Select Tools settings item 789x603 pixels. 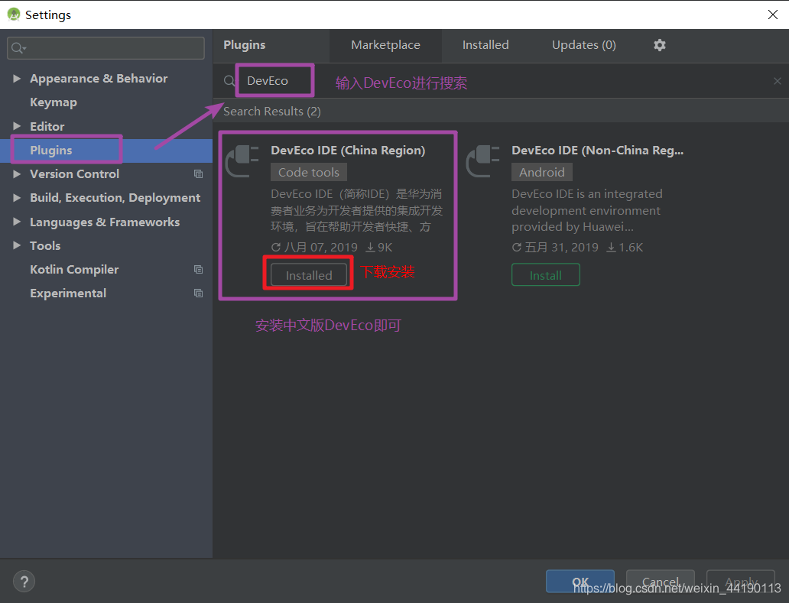point(45,245)
